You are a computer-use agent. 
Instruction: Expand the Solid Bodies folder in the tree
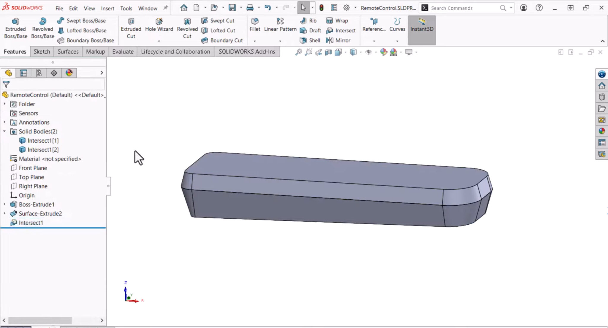pyautogui.click(x=4, y=131)
